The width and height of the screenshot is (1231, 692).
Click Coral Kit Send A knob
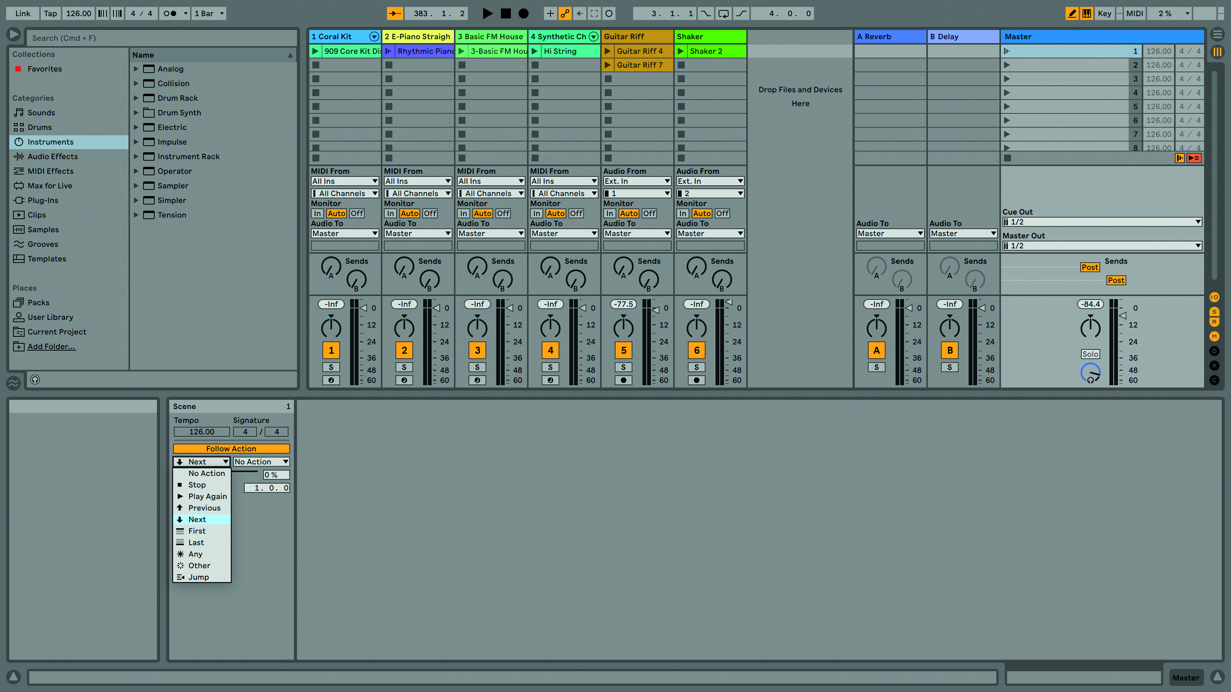(x=330, y=267)
